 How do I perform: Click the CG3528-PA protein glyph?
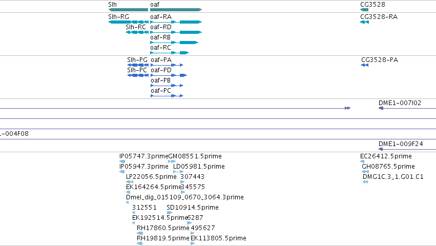(x=365, y=65)
